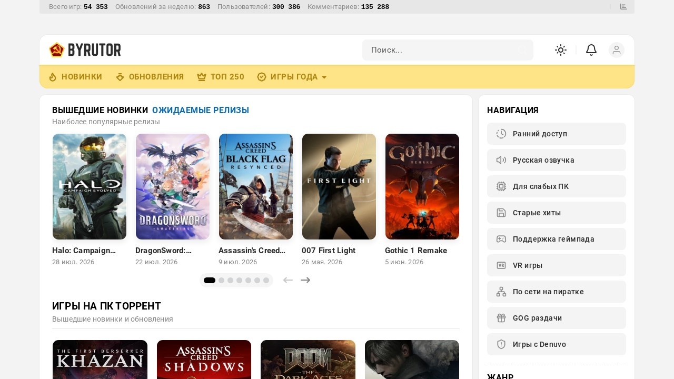The height and width of the screenshot is (379, 674).
Task: Click the Старые хиты floppy disk icon
Action: [501, 213]
